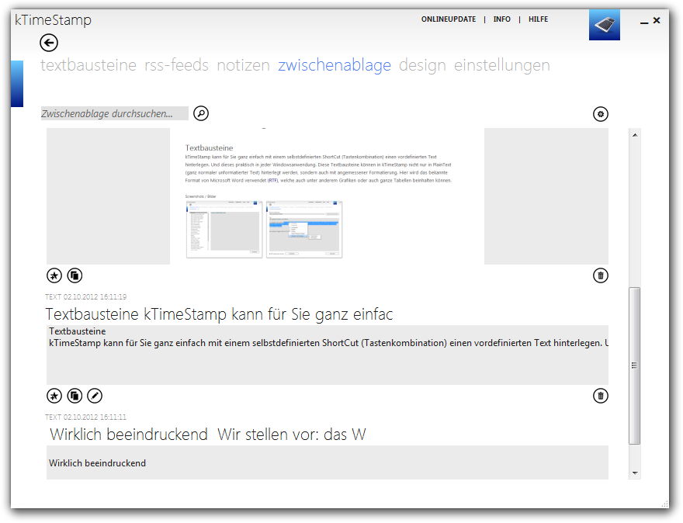The width and height of the screenshot is (683, 523).
Task: Mark the image clipboard entry as favorite
Action: pos(54,275)
